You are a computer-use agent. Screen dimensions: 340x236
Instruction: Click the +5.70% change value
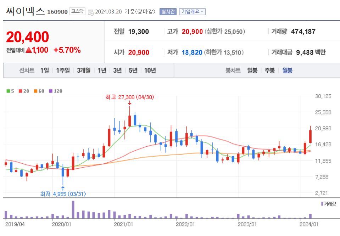pos(67,50)
